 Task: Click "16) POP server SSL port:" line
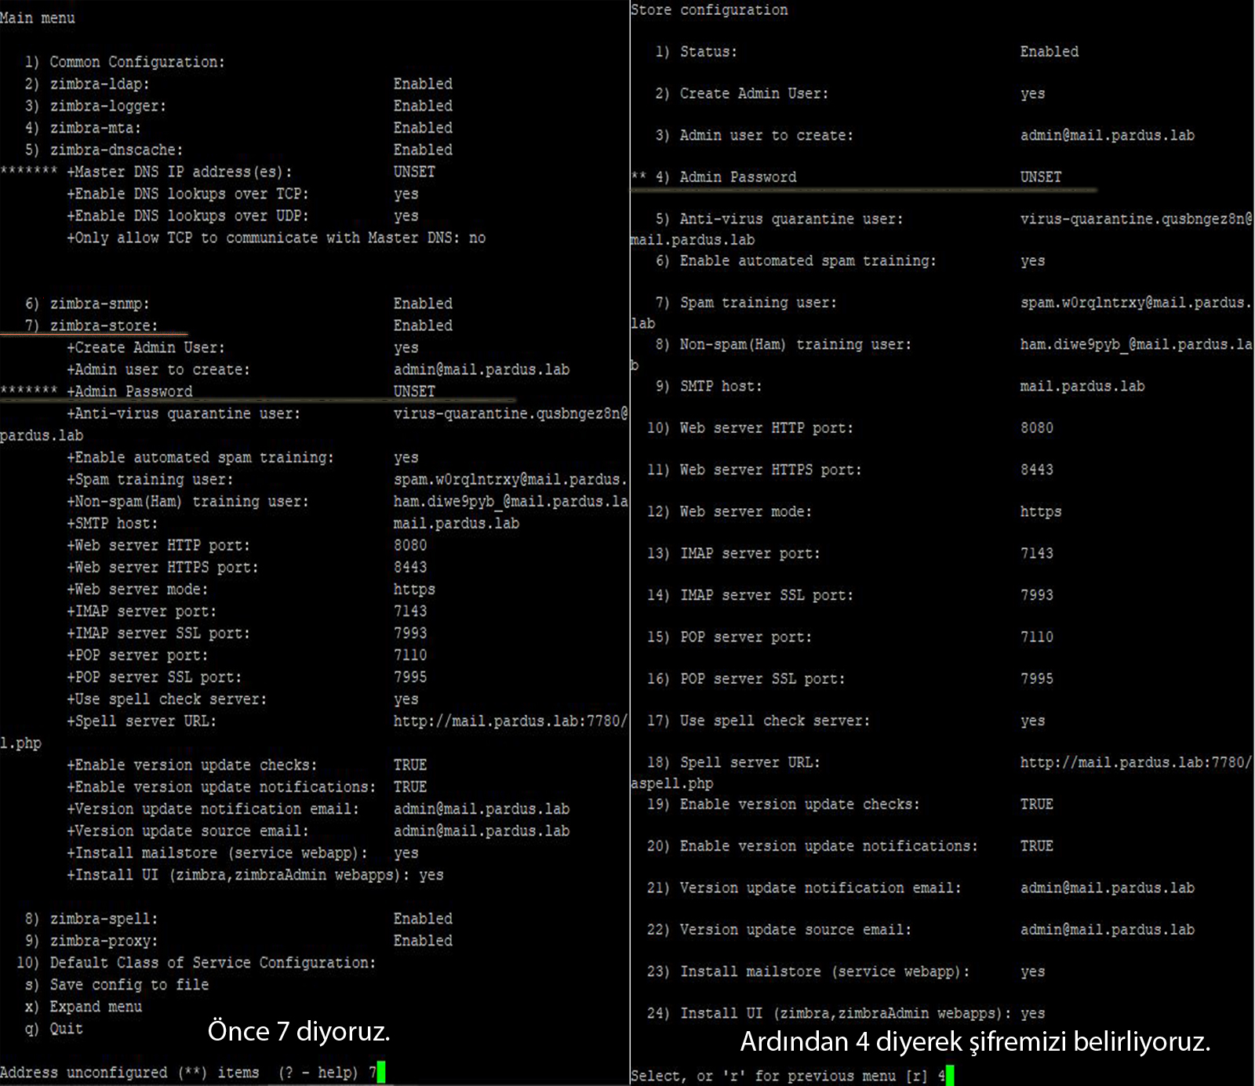(x=746, y=678)
